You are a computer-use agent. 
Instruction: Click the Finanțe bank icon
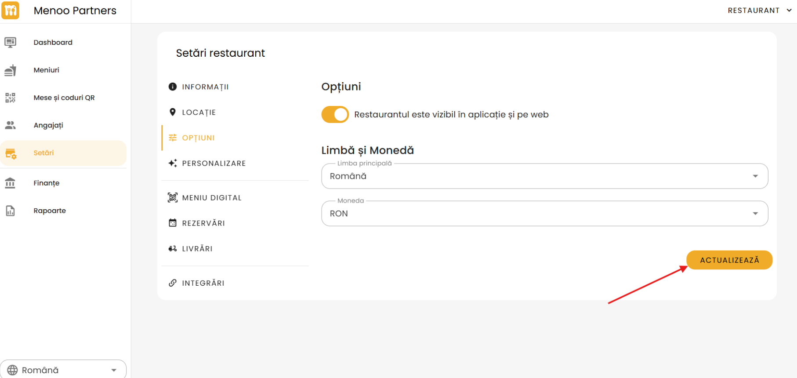pyautogui.click(x=10, y=183)
